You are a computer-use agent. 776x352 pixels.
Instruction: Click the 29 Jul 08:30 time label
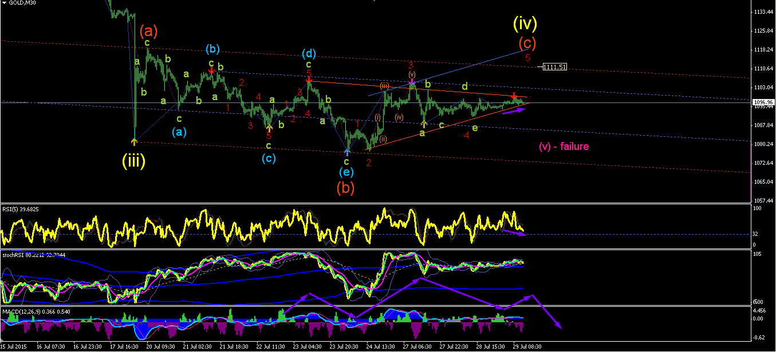(527, 347)
